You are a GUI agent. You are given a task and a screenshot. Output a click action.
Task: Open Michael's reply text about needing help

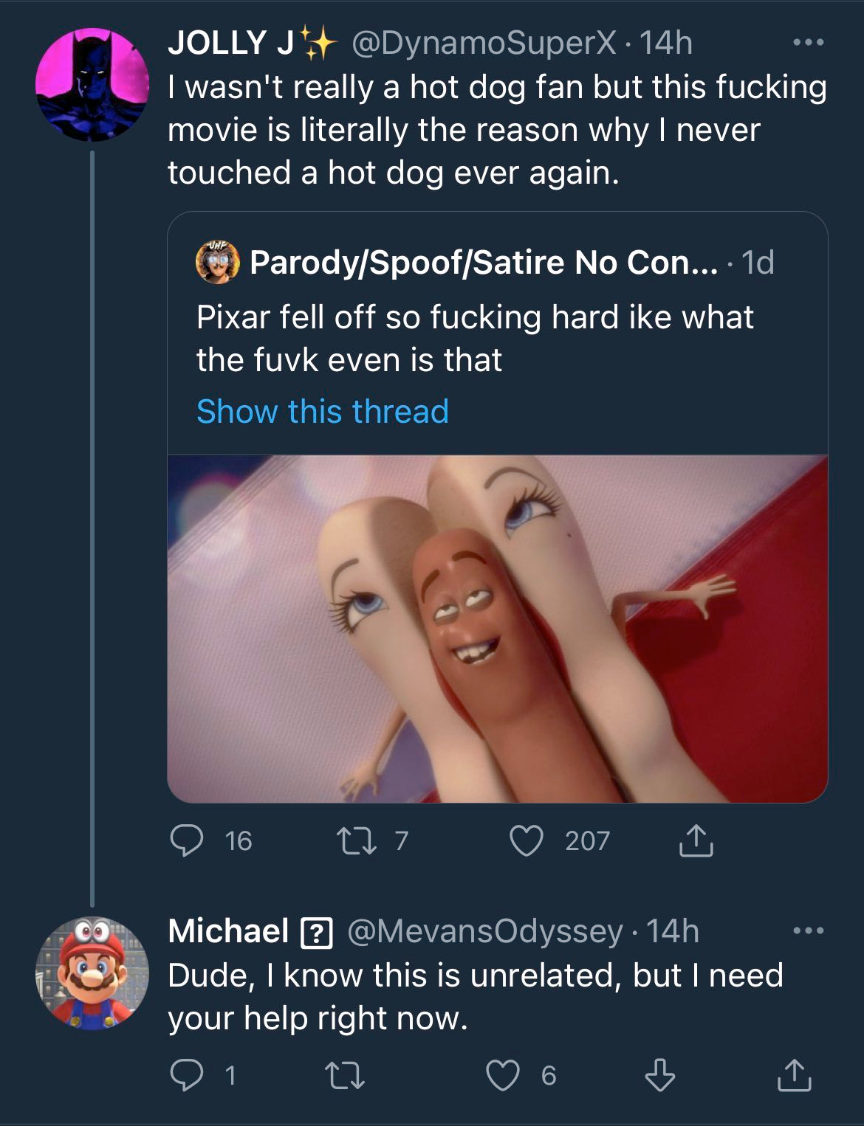[475, 996]
